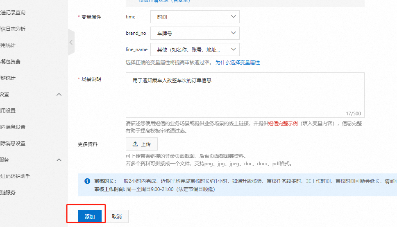Open 内消息设置 sidebar item
The image size is (397, 227).
tap(13, 127)
